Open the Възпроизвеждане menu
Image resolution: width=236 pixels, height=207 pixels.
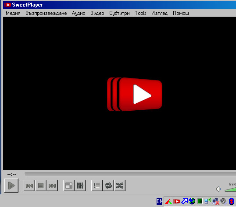(x=46, y=13)
